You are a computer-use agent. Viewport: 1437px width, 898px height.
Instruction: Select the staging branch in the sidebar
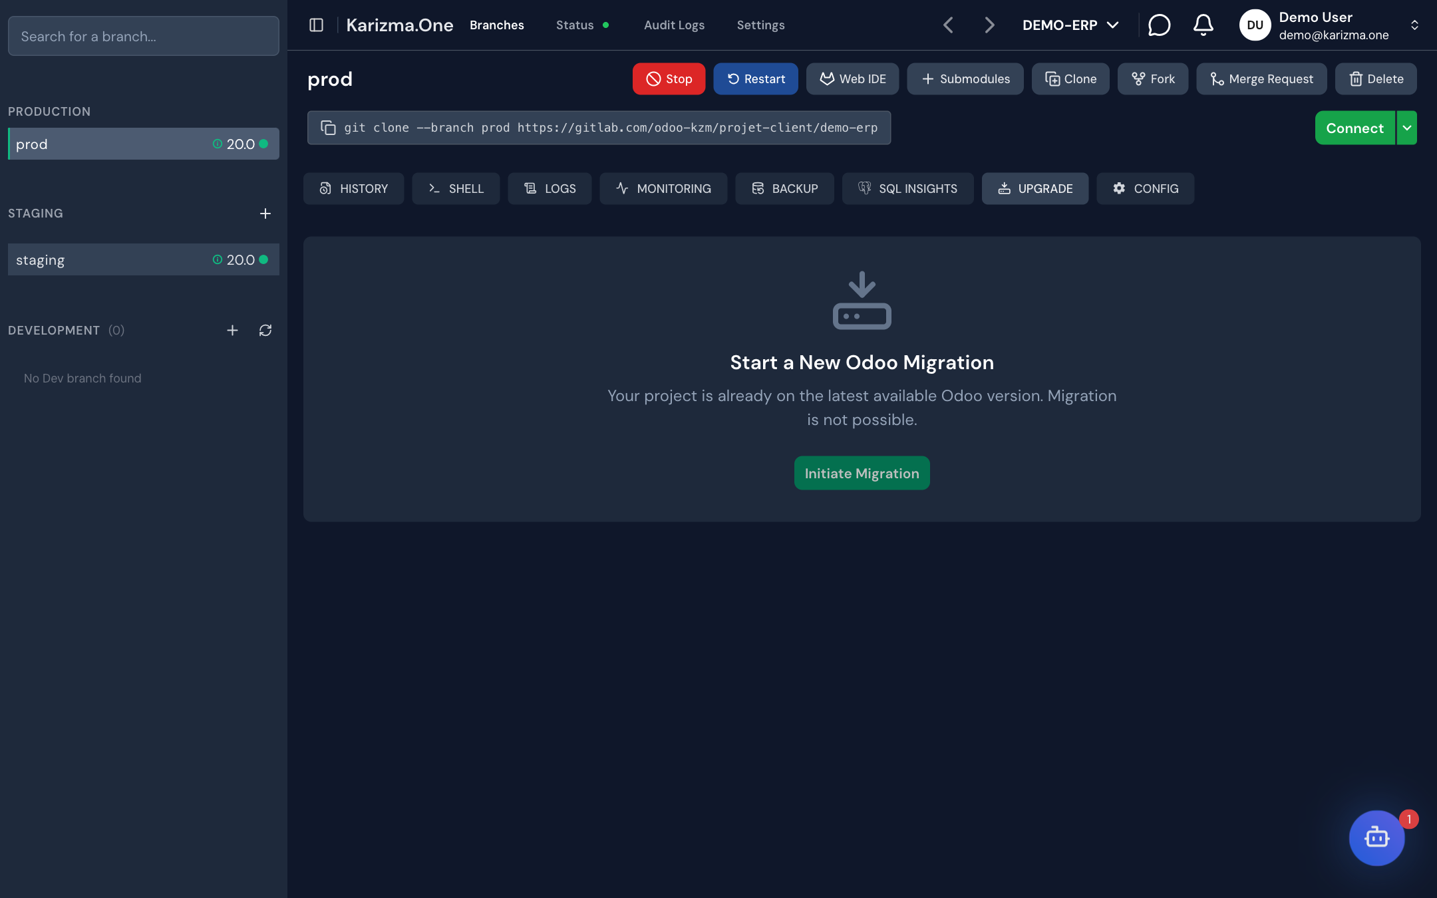tap(144, 259)
